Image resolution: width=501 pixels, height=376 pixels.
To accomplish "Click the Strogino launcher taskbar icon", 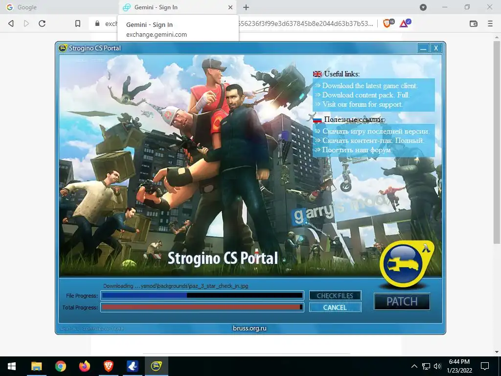I will pos(156,366).
